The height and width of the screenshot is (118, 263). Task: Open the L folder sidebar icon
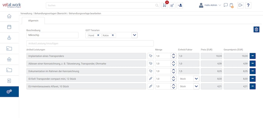pyautogui.click(x=9, y=70)
